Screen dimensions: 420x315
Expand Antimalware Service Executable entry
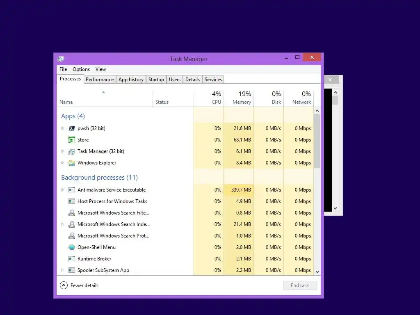(x=62, y=190)
